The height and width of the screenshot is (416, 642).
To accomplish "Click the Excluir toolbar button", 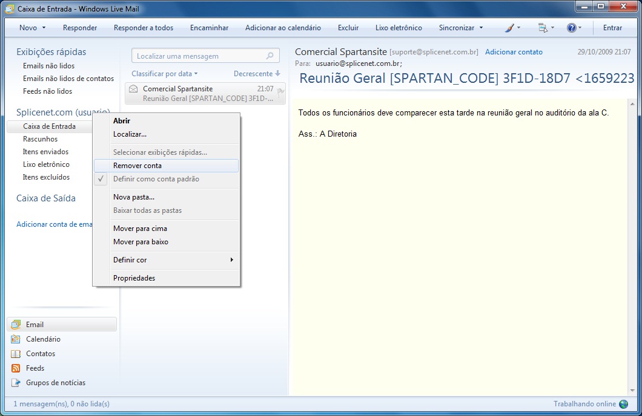I will 348,28.
